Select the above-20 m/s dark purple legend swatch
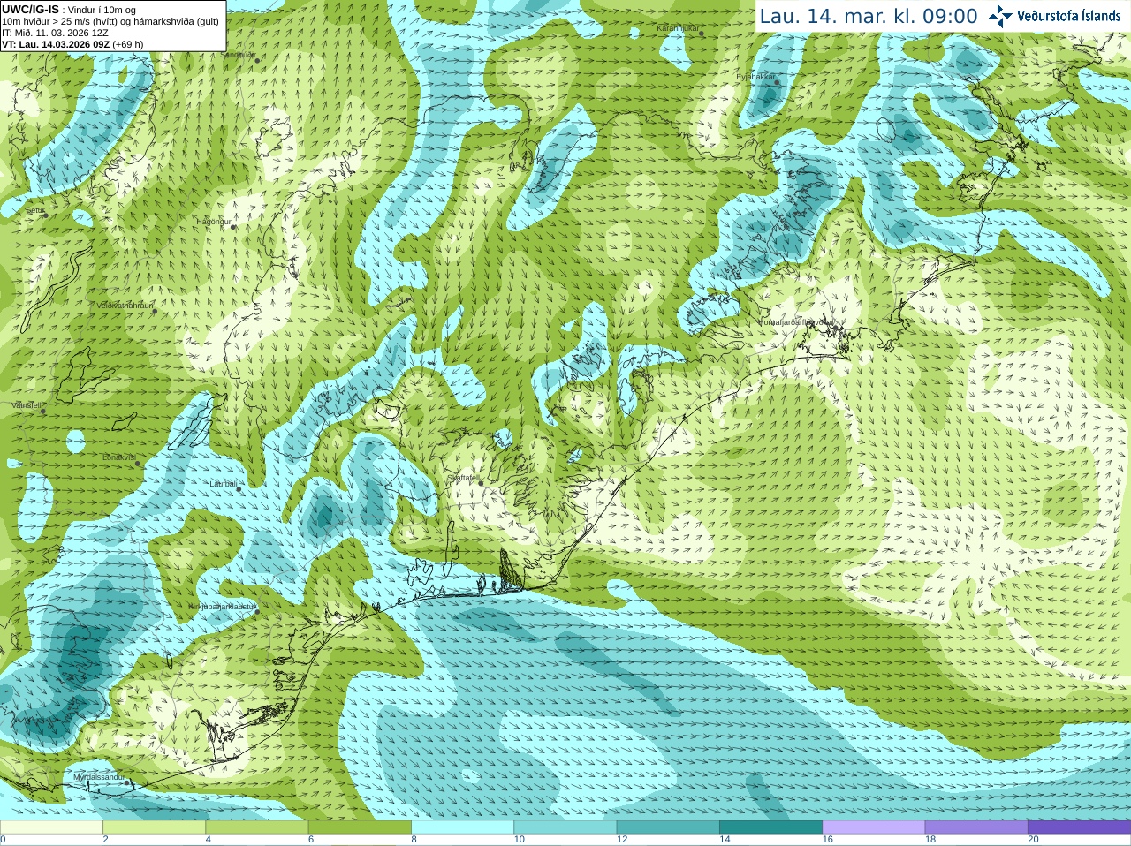Screen dimensions: 1131x846 point(1079,827)
